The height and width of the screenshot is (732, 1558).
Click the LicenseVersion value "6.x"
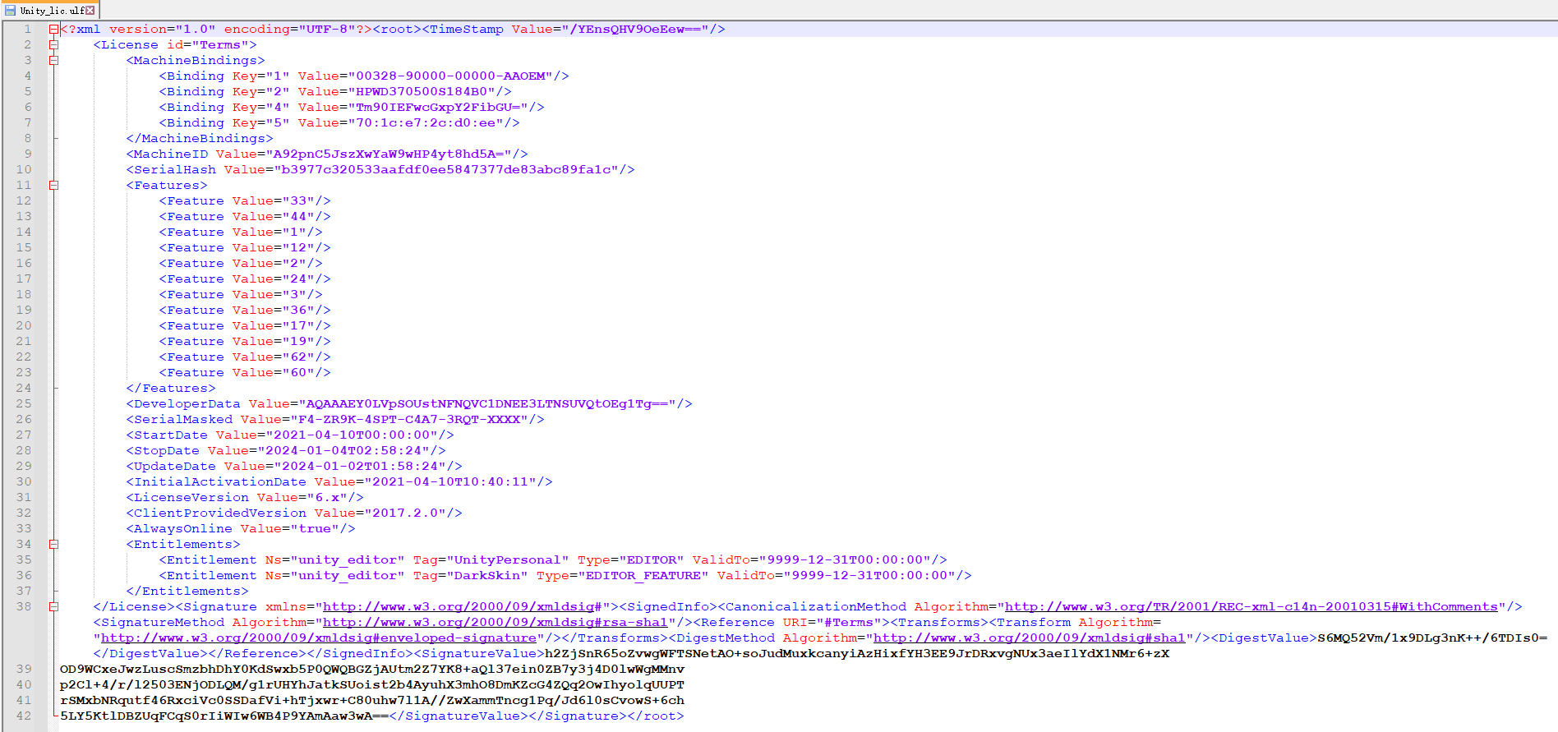327,497
